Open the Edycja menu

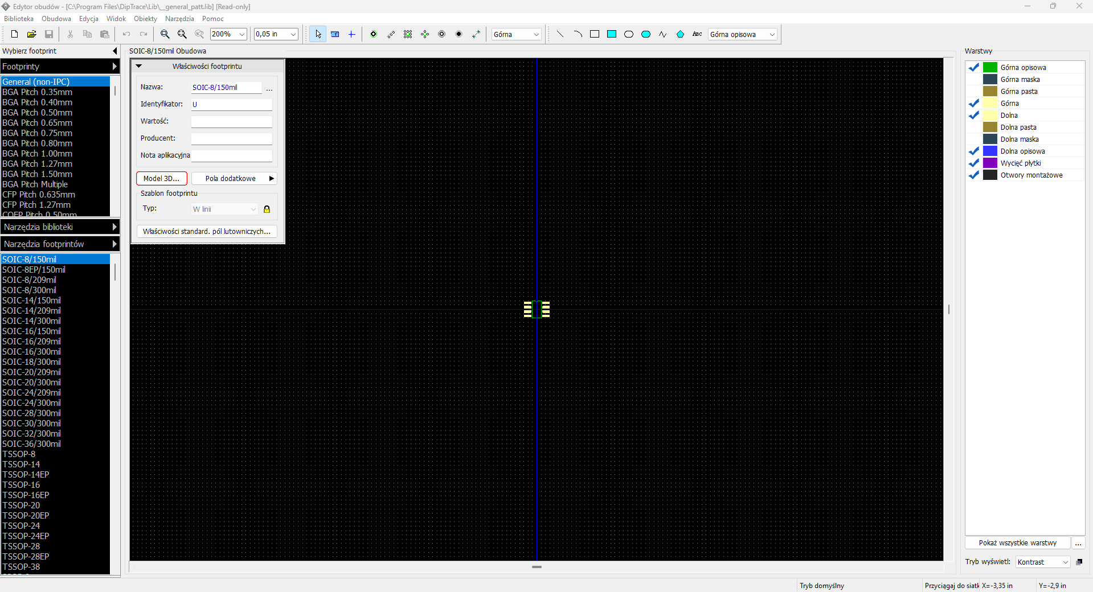coord(89,19)
